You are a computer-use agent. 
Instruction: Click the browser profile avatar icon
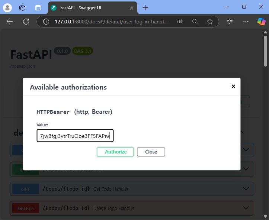coord(7,8)
